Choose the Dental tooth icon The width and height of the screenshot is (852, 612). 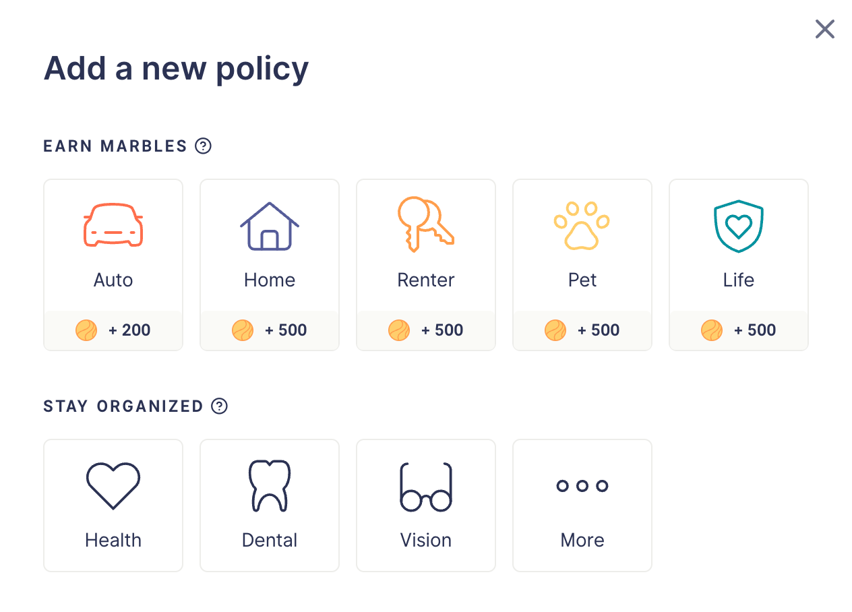point(270,485)
